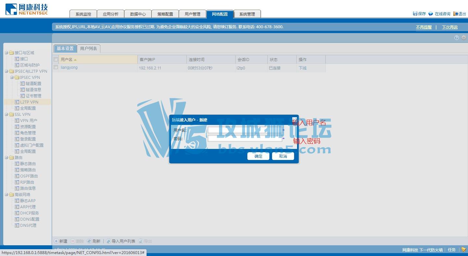Open the 策略配置 tab
Image resolution: width=468 pixels, height=256 pixels.
(x=165, y=14)
